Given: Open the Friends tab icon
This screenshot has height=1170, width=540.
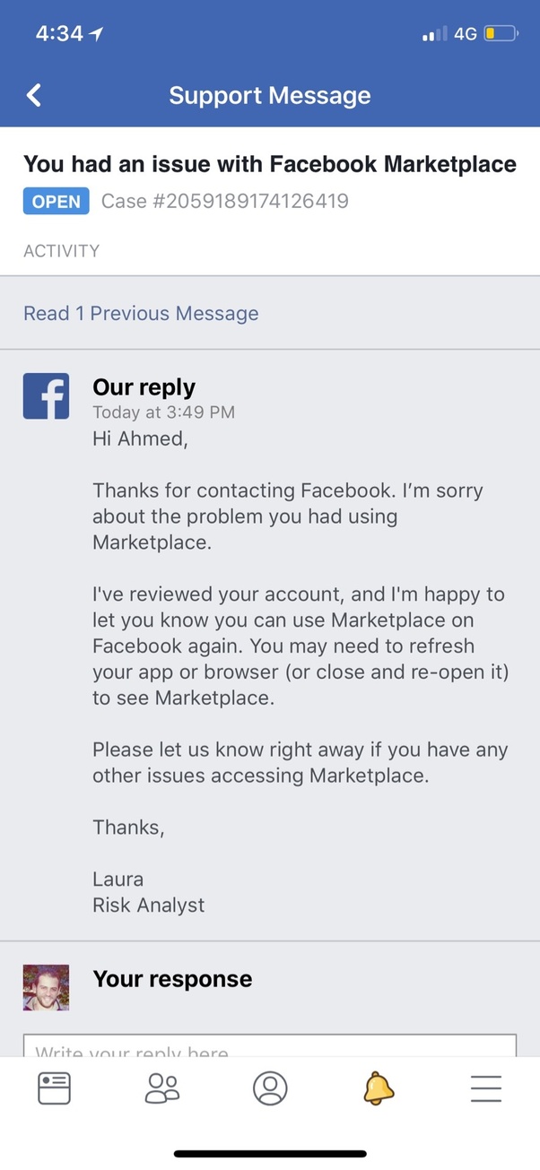Looking at the screenshot, I should coord(162,1088).
